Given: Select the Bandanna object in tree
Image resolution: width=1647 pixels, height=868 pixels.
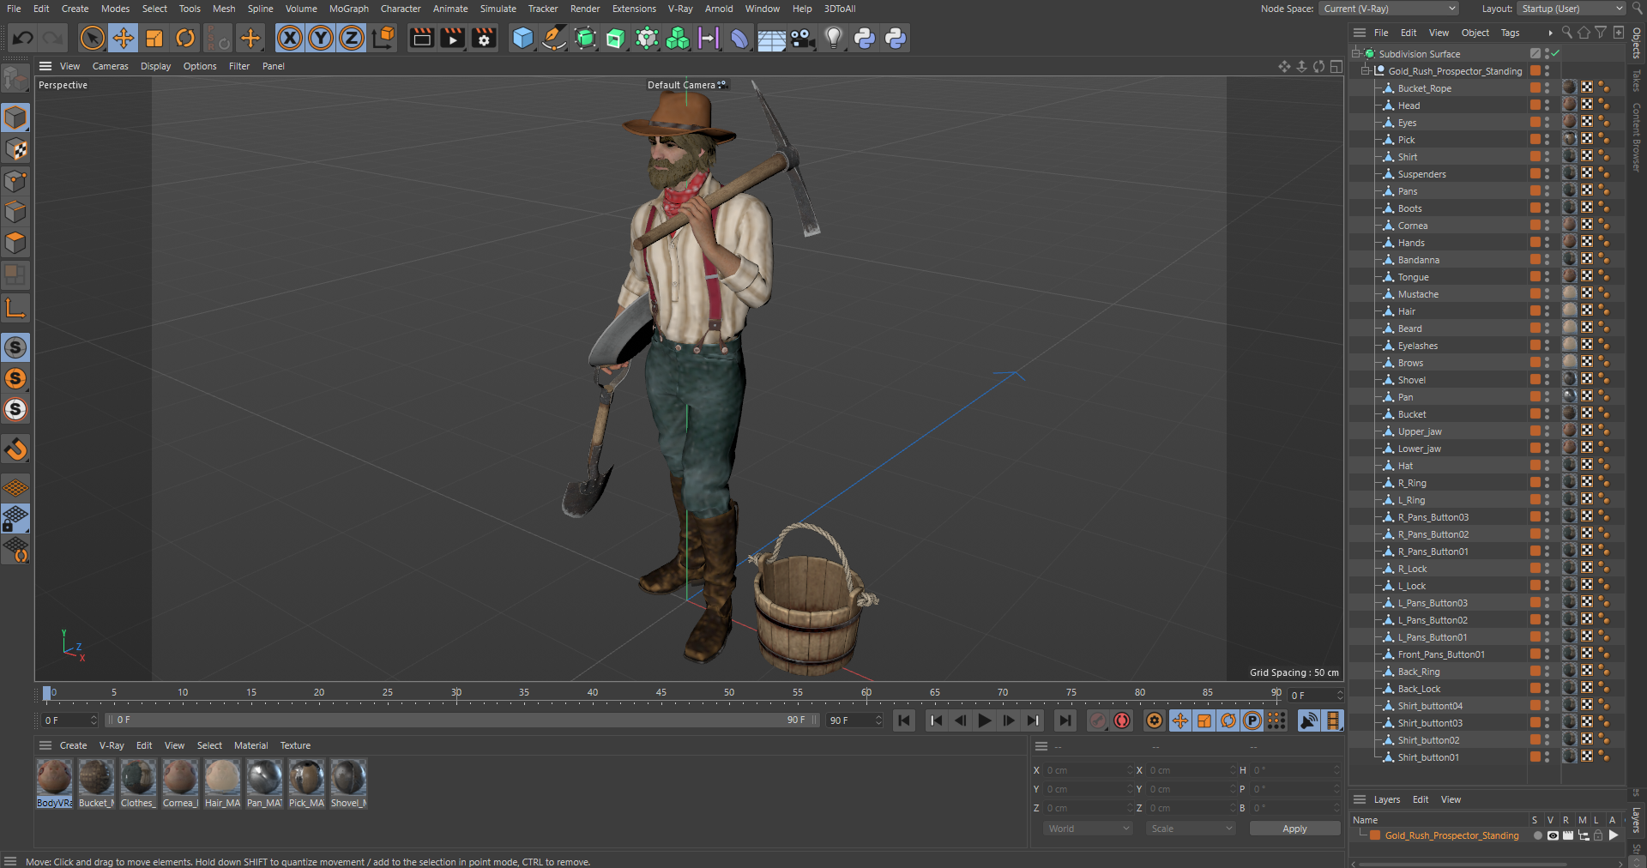Looking at the screenshot, I should (x=1418, y=260).
